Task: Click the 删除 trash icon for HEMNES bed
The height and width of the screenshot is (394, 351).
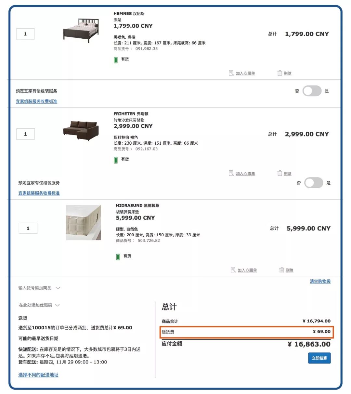Action: (x=280, y=73)
